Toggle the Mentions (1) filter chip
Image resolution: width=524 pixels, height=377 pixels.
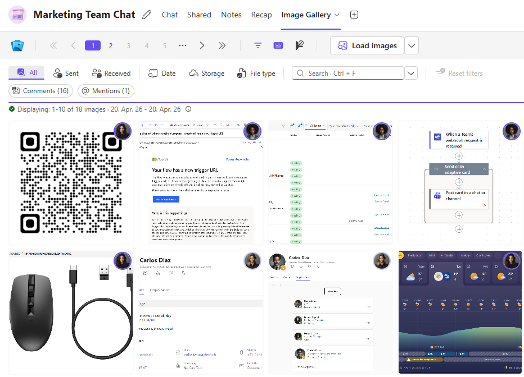coord(106,91)
